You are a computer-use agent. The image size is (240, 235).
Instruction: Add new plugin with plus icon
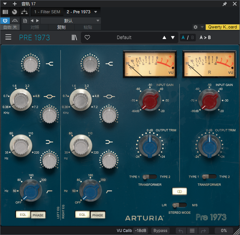click(15, 4)
